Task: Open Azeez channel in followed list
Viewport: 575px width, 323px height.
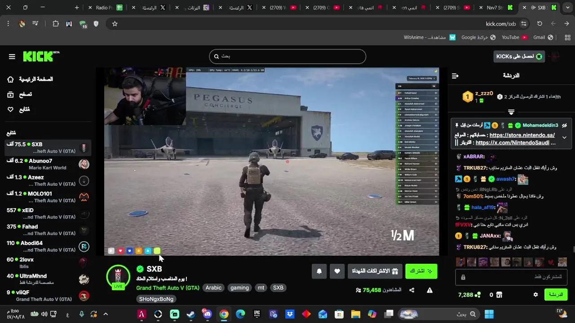Action: [48, 180]
